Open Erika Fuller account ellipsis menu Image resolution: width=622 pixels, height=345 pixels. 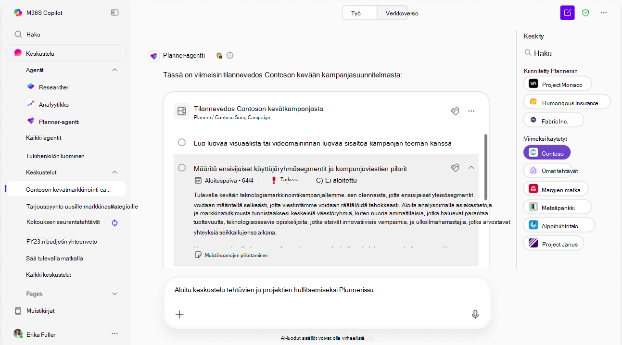click(x=114, y=333)
